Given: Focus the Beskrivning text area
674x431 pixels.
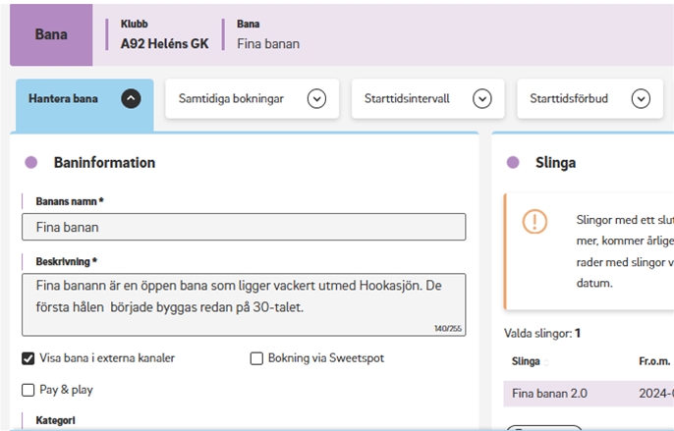Looking at the screenshot, I should pyautogui.click(x=243, y=303).
